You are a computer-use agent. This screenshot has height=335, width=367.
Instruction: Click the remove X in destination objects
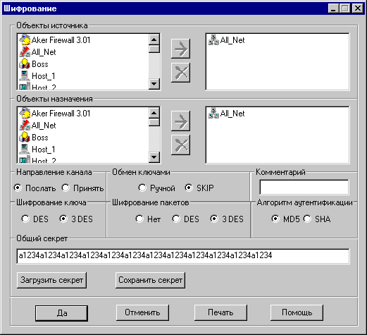click(x=180, y=145)
